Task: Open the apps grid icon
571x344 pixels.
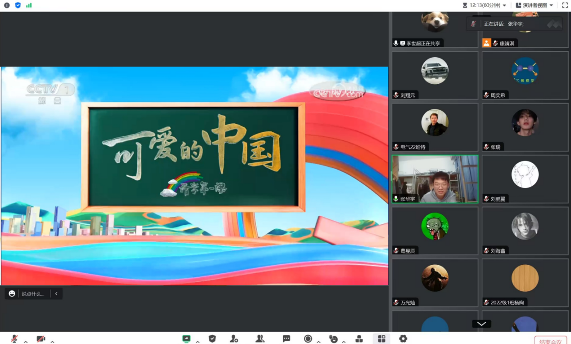Action: point(381,339)
